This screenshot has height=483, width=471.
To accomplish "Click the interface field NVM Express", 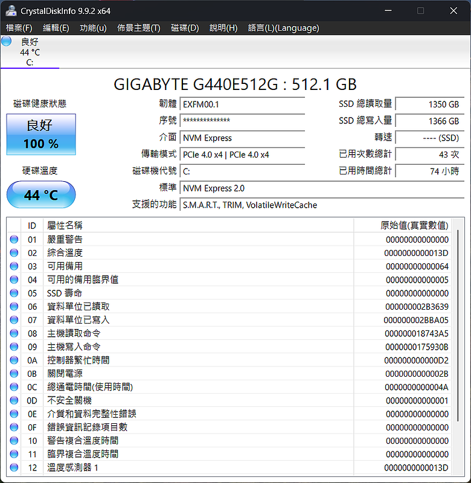I will point(242,138).
